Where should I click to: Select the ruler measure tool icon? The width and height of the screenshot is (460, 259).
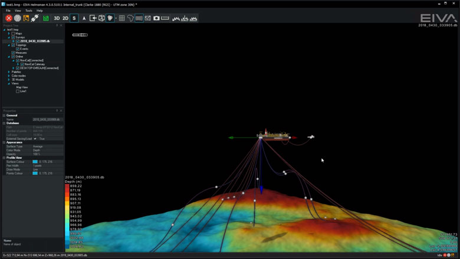point(165,18)
